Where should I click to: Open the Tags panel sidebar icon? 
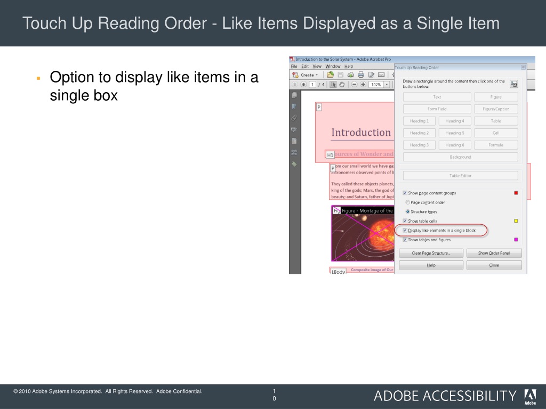294,164
